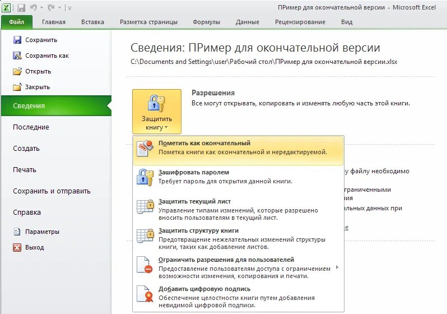The image size is (447, 314).
Task: Choose Пометить как окончательный menu item
Action: click(238, 150)
